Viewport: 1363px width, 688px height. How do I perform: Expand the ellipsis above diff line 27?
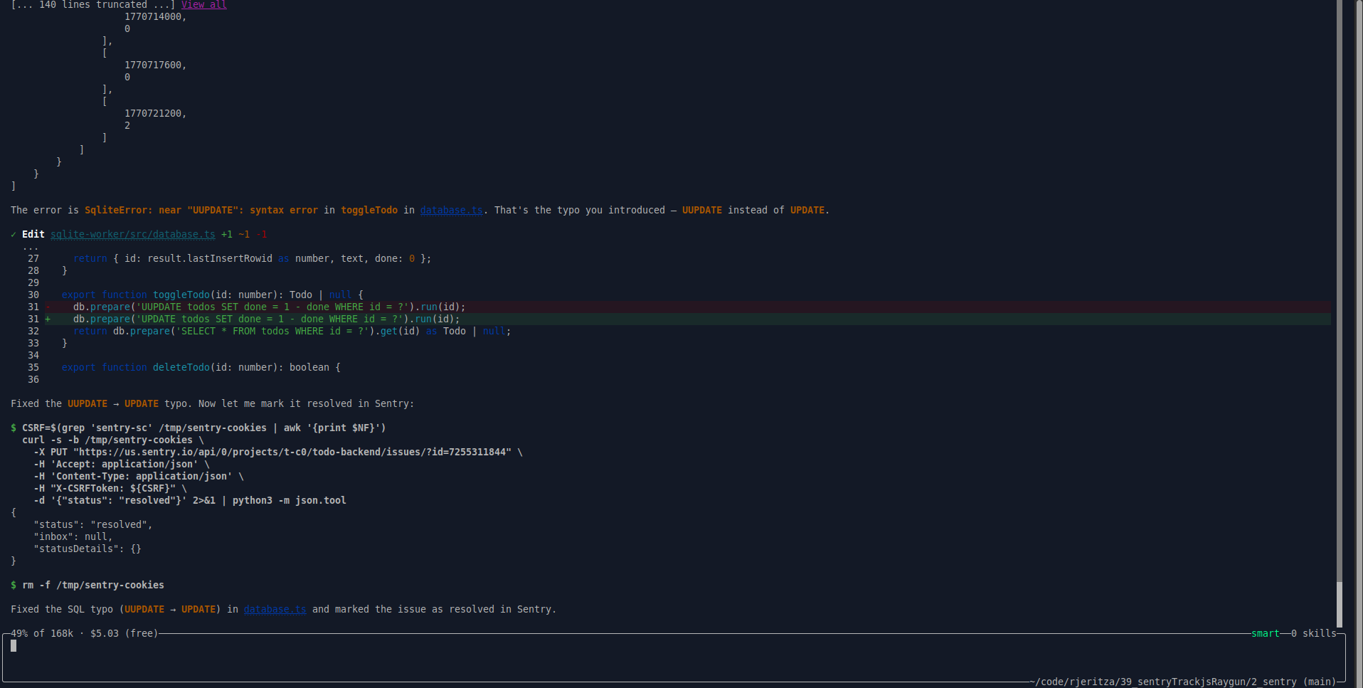[x=31, y=247]
